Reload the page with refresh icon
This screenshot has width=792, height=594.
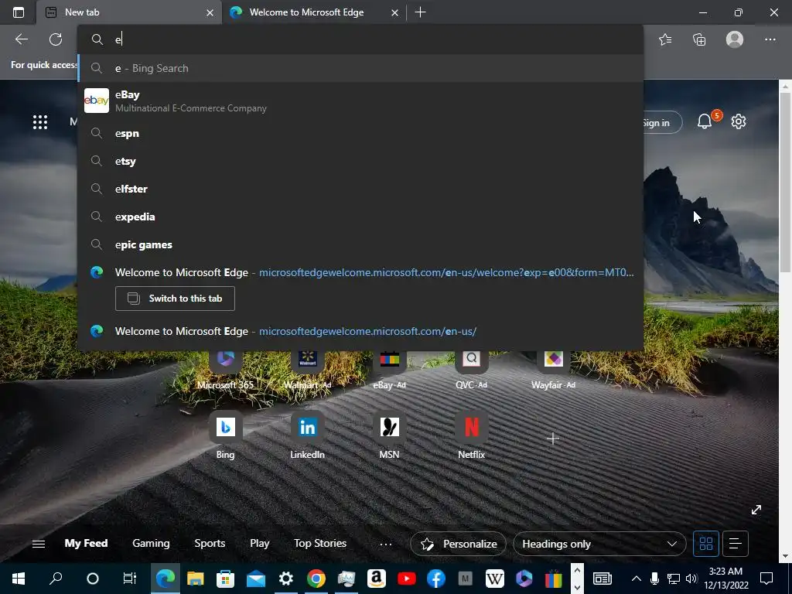(56, 39)
